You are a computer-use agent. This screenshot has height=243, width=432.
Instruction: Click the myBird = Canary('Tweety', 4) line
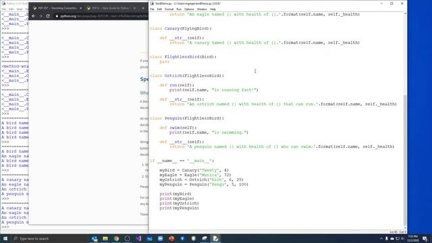[194, 170]
